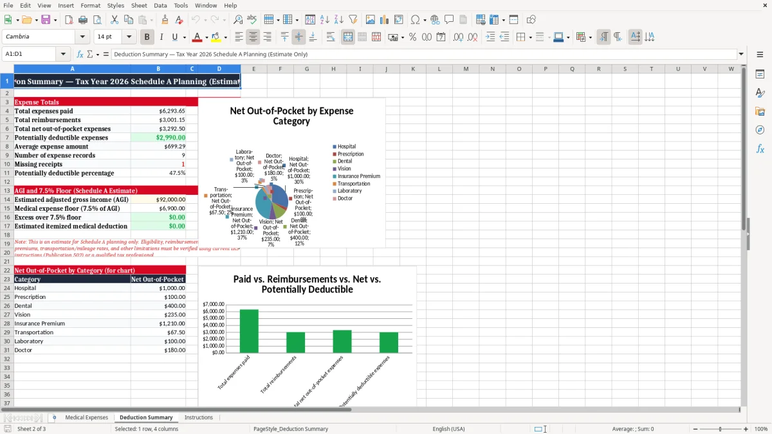This screenshot has width=772, height=434.
Task: Open the Borders dropdown arrow
Action: click(531, 37)
